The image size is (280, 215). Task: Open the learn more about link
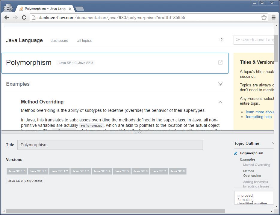tap(260, 112)
